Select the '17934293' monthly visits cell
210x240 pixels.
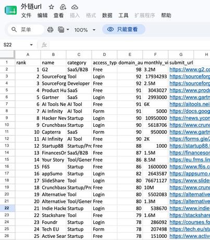155,77
